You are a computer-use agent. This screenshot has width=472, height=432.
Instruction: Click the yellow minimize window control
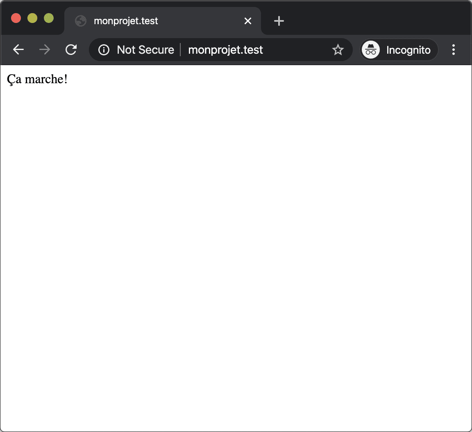(32, 18)
